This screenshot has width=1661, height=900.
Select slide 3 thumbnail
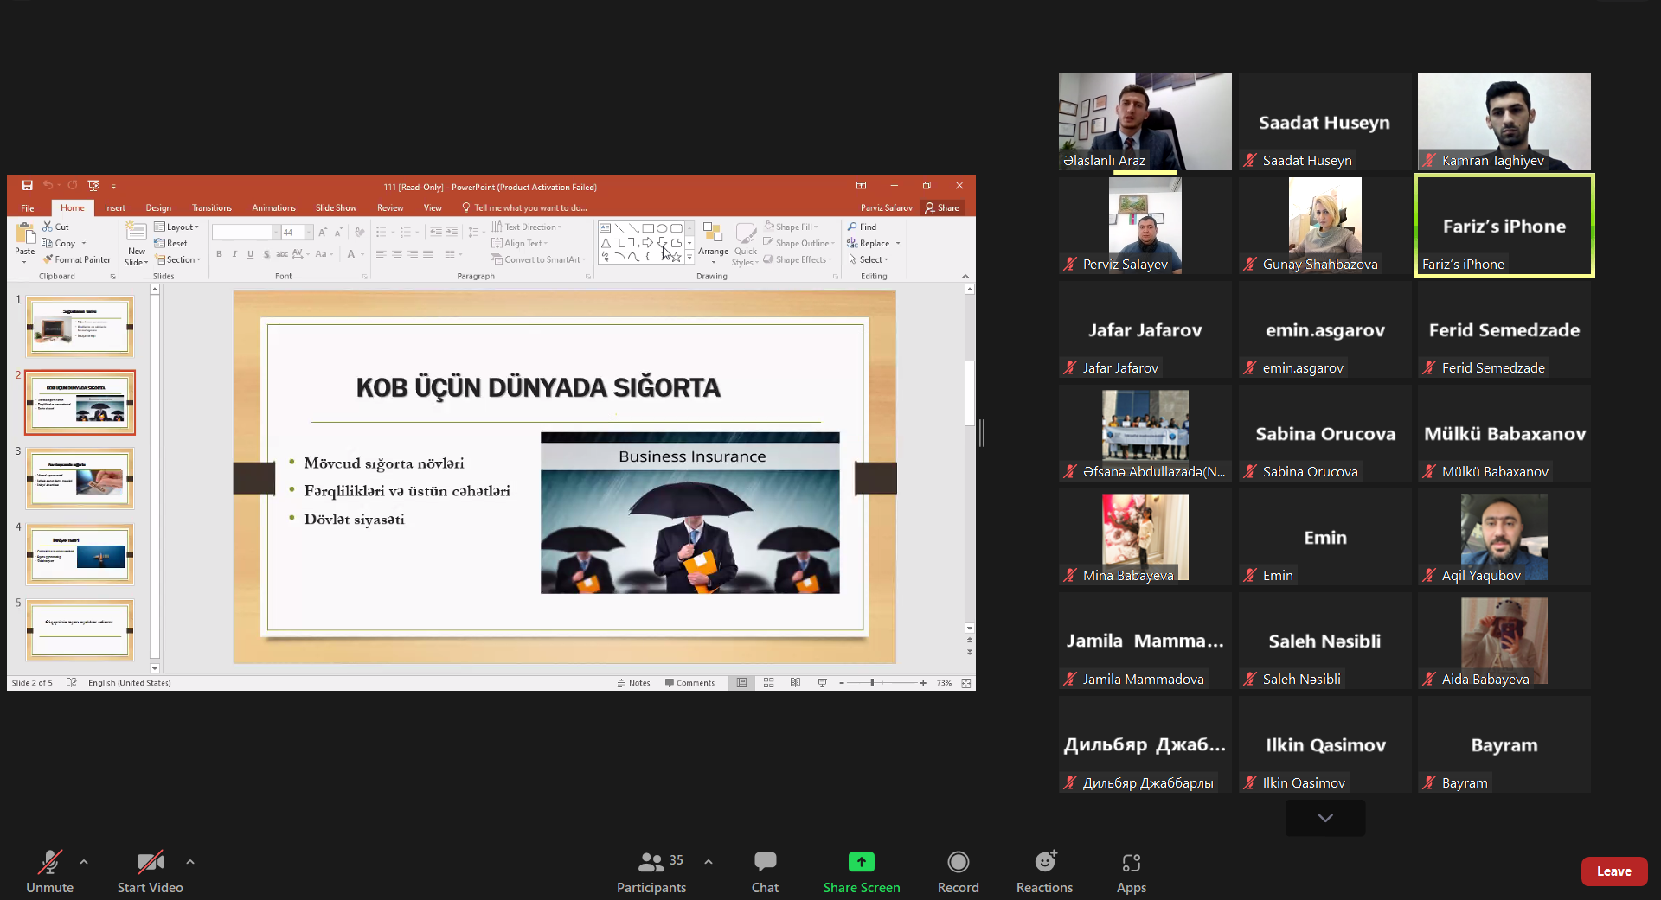[x=80, y=479]
